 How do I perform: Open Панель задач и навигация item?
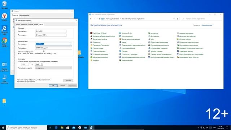point(158,42)
